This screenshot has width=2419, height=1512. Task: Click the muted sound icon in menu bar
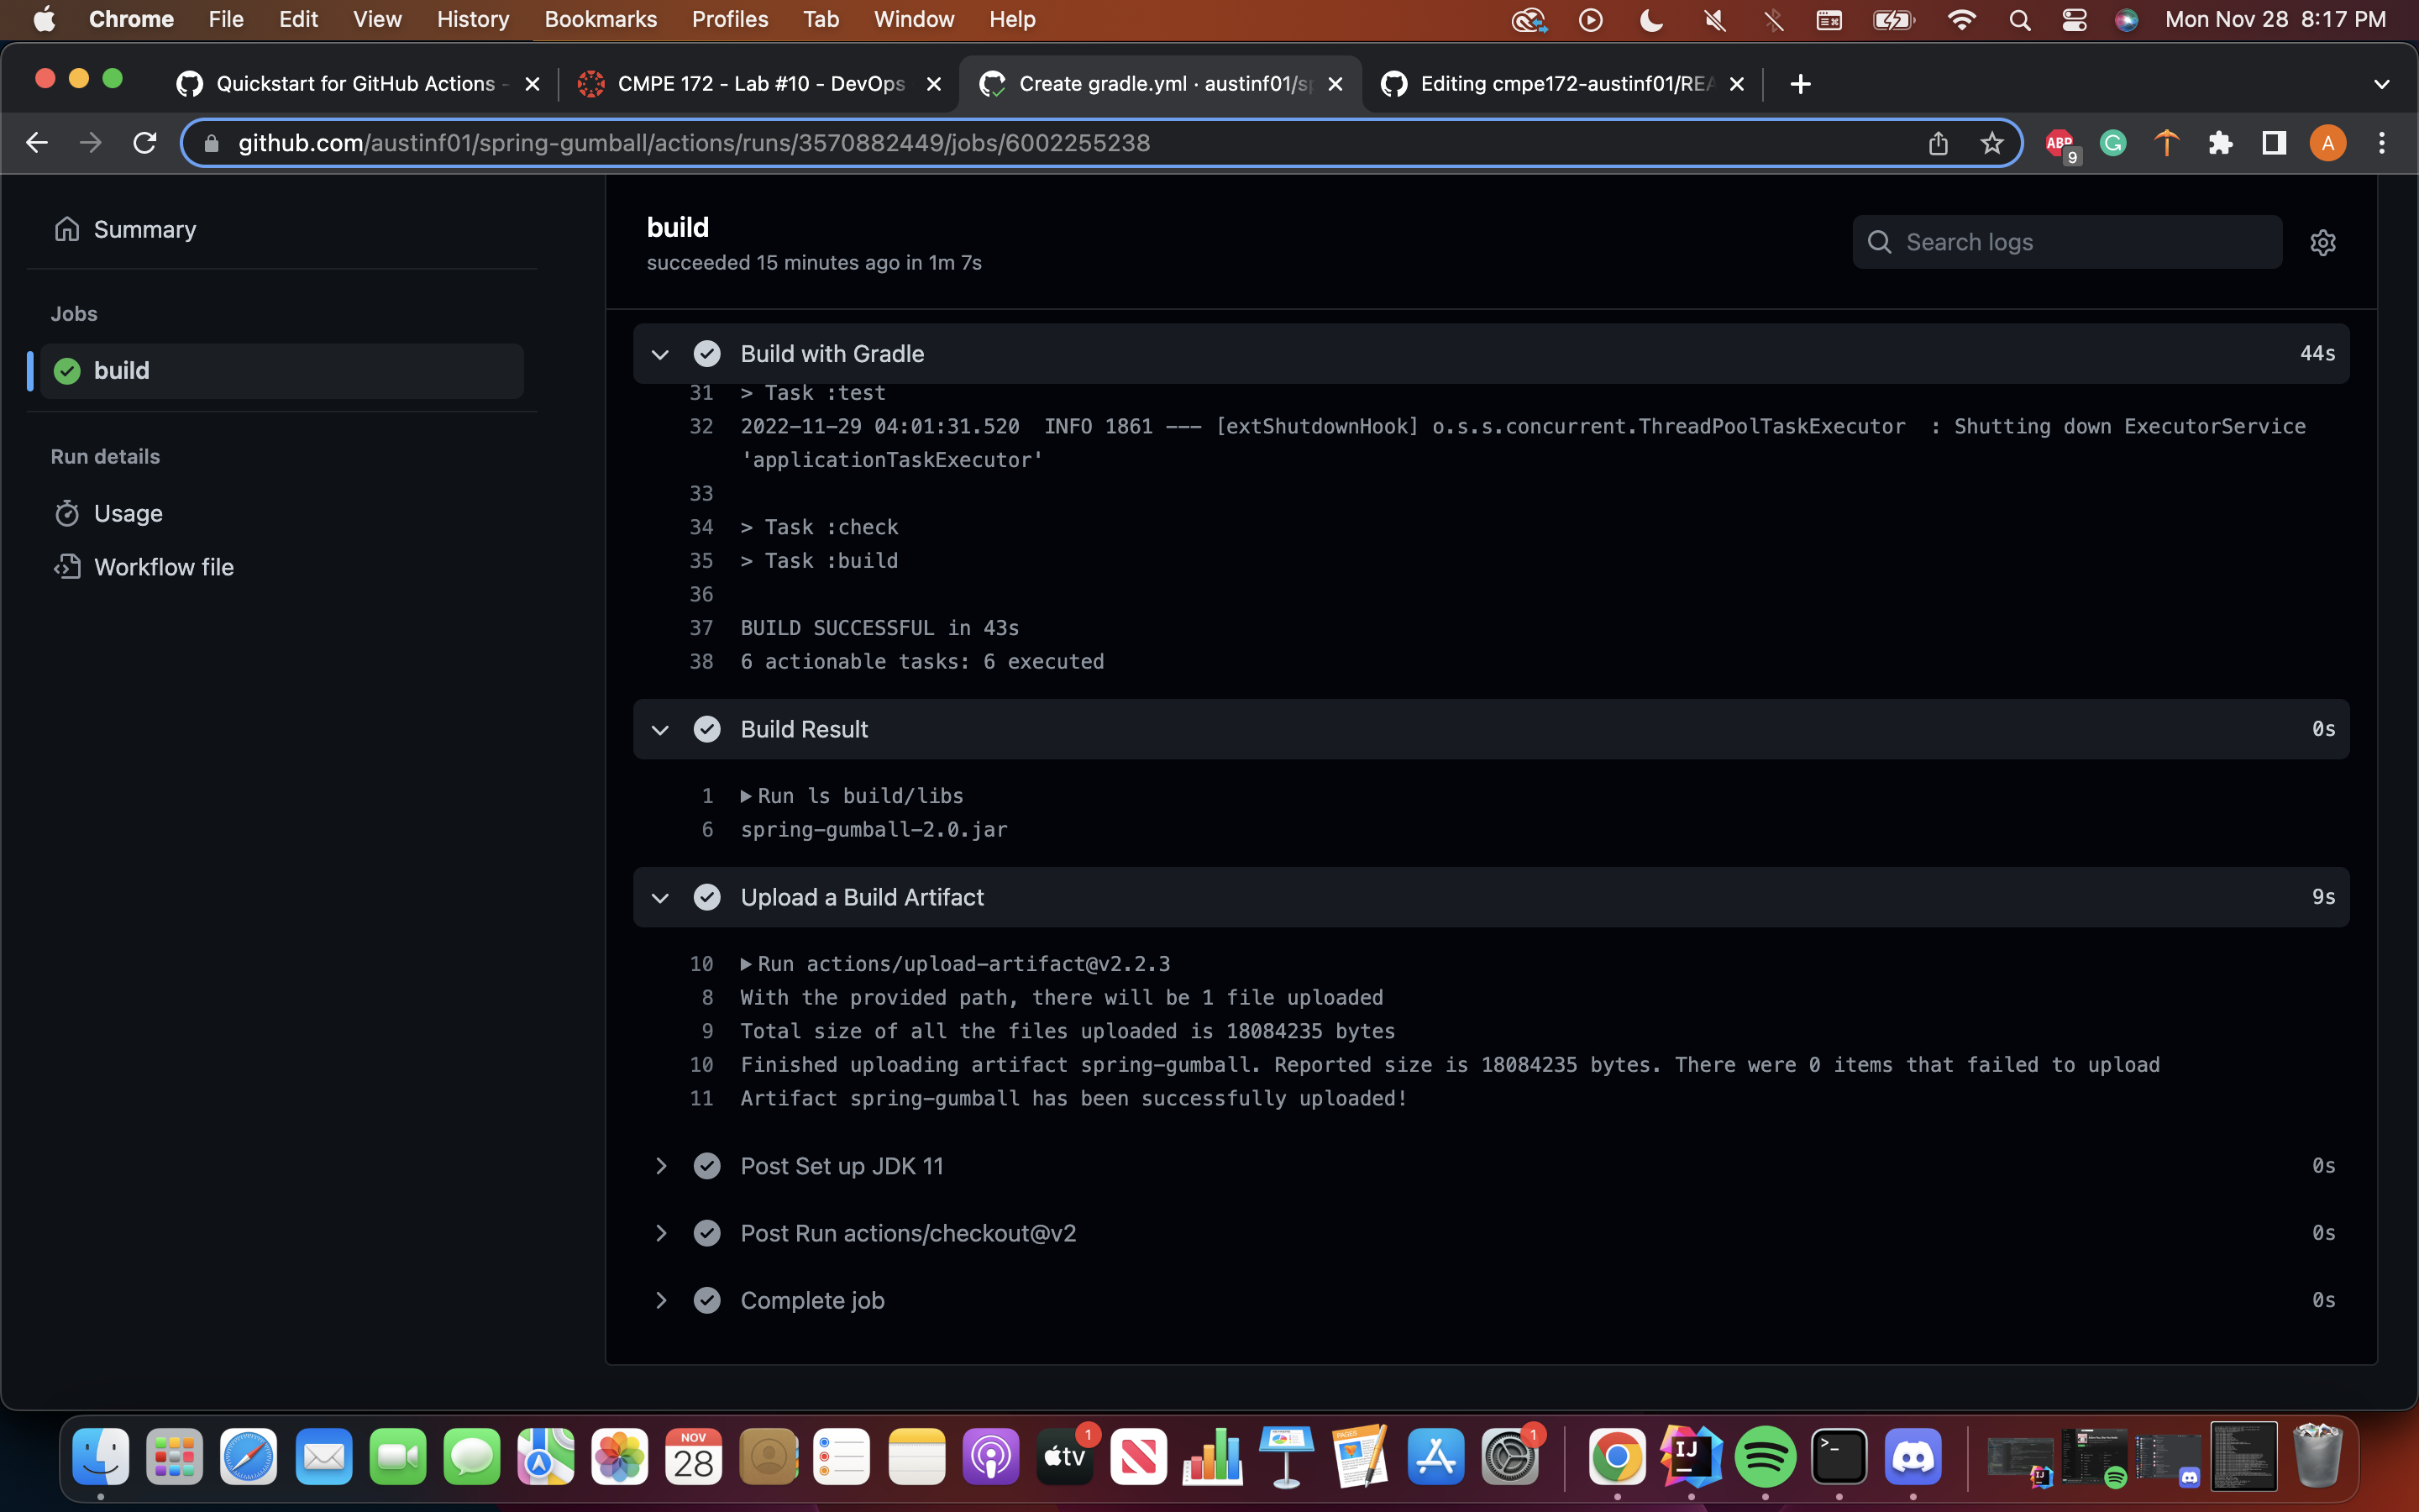[1715, 20]
